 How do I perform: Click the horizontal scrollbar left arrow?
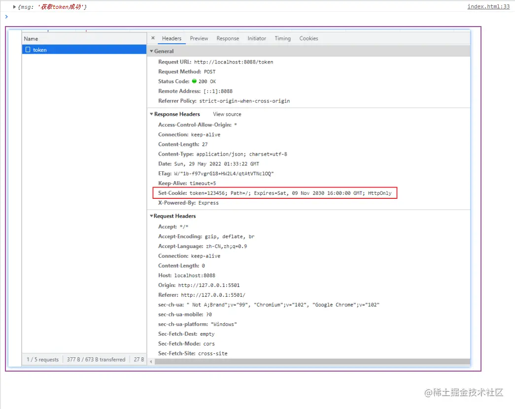[151, 362]
